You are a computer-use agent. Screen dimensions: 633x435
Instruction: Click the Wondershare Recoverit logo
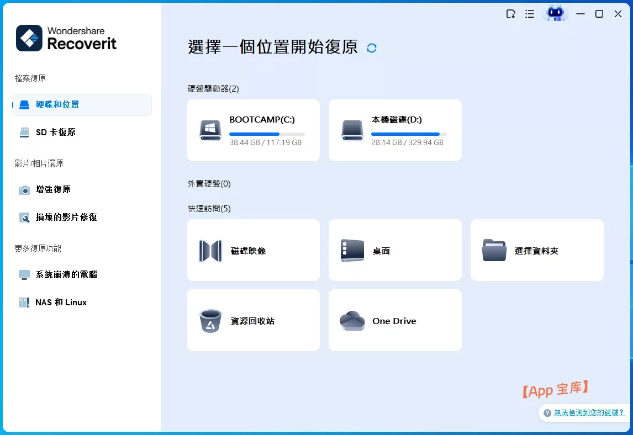pyautogui.click(x=66, y=38)
